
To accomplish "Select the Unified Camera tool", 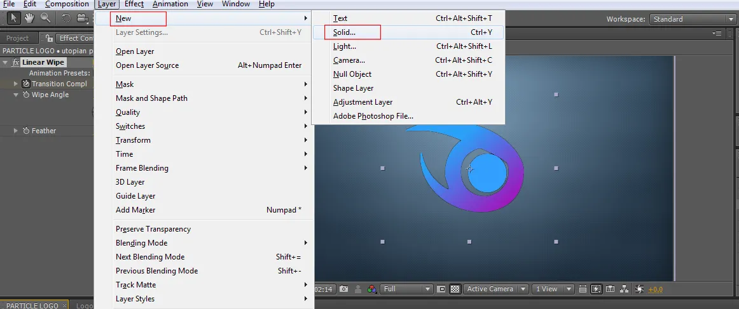I will click(83, 18).
